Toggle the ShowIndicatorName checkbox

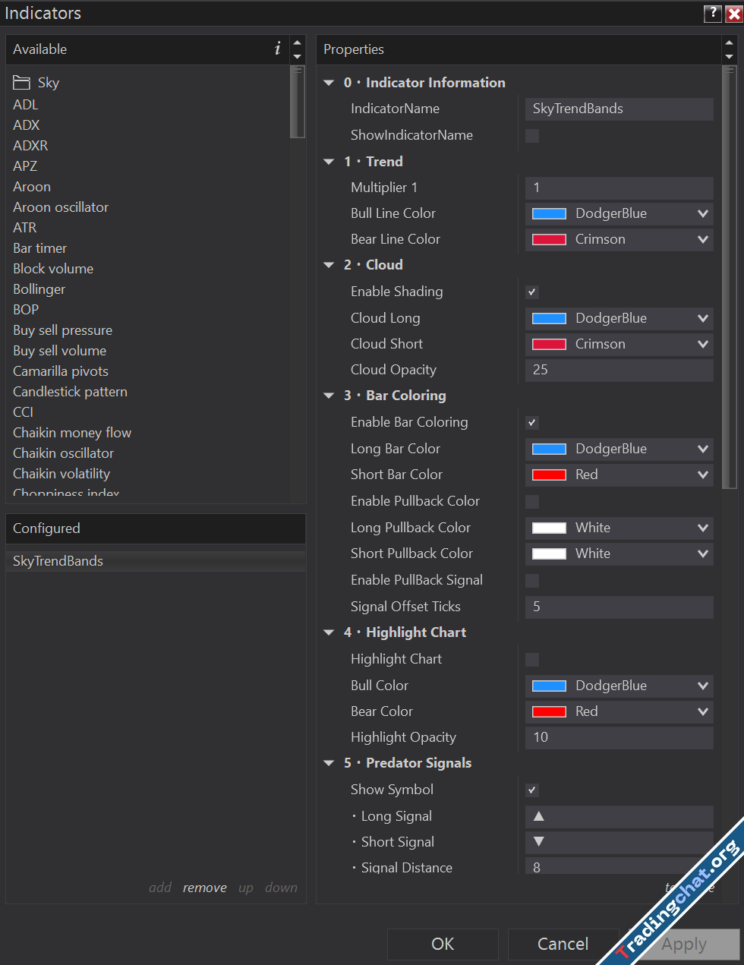pyautogui.click(x=532, y=136)
